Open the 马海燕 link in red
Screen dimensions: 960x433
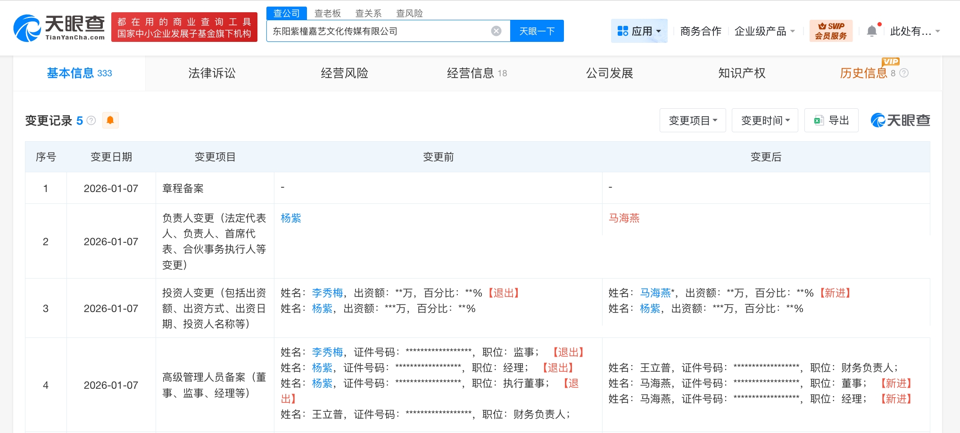pyautogui.click(x=624, y=218)
